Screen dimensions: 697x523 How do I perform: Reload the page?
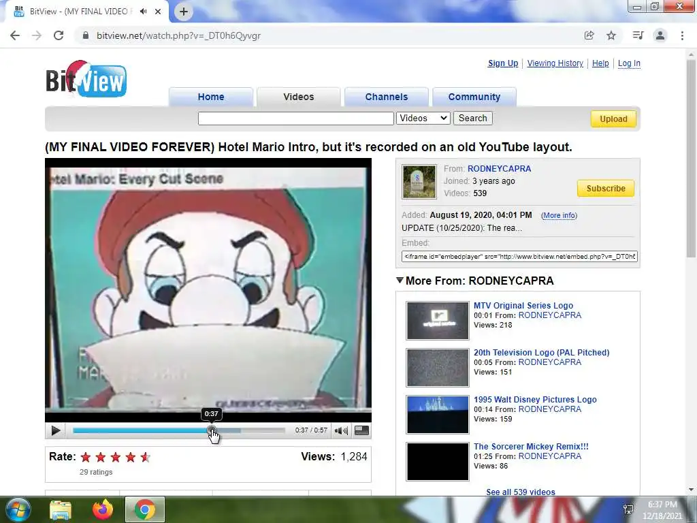click(x=59, y=35)
